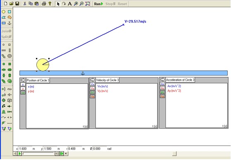Viewport: 231px width, 160px height.
Task: Click the Join button in the sidebar
Action: 7,31
